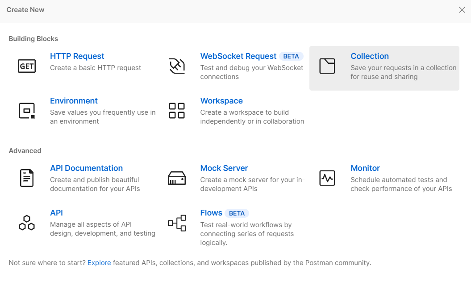Click the BETA badge beside WebSocket Request

pyautogui.click(x=291, y=57)
